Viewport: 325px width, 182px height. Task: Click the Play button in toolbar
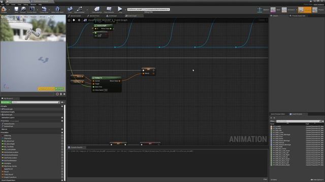[120, 9]
